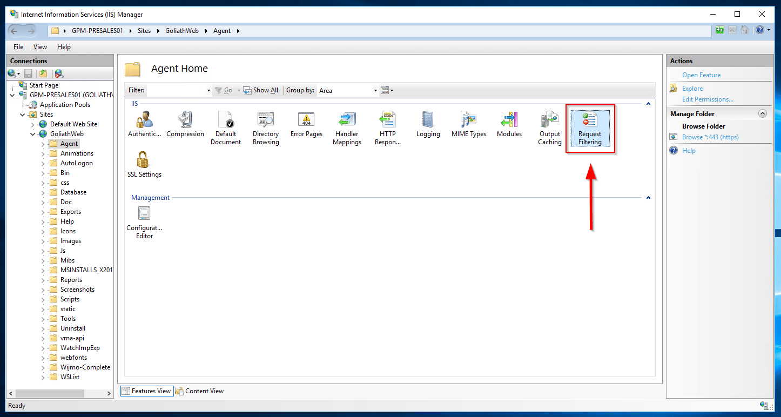Open the Configuration Editor
The width and height of the screenshot is (781, 417).
click(x=144, y=221)
